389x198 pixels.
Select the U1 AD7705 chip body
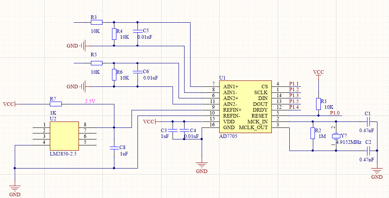click(245, 107)
